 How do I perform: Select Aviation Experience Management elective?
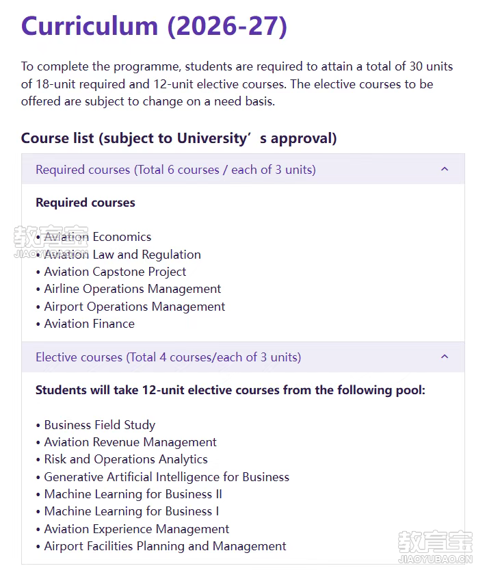pos(137,529)
